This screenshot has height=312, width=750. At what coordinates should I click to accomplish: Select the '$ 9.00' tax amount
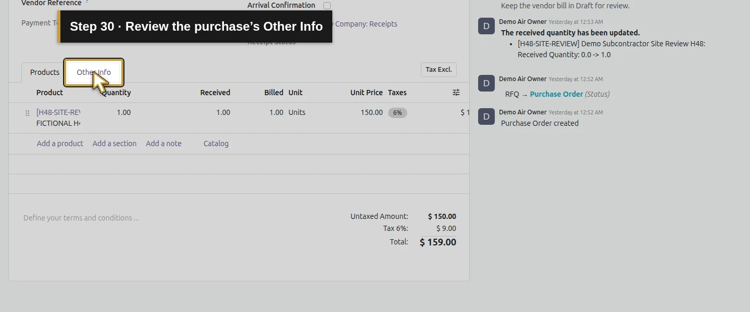[x=446, y=228]
